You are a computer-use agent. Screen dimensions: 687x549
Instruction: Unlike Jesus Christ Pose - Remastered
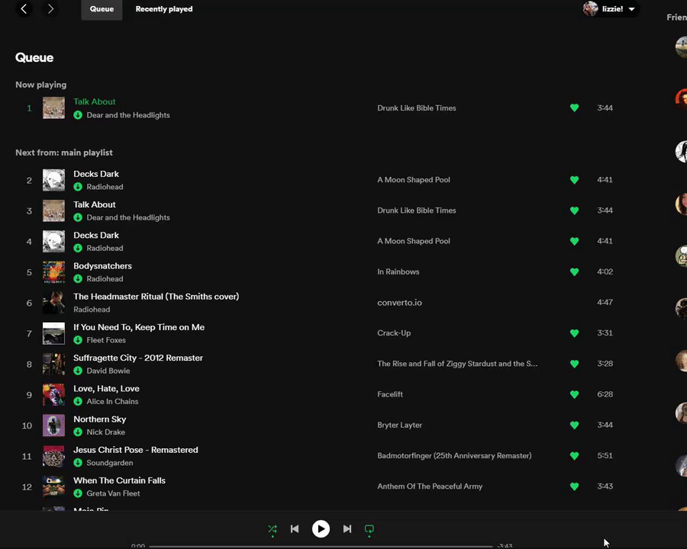[574, 456]
